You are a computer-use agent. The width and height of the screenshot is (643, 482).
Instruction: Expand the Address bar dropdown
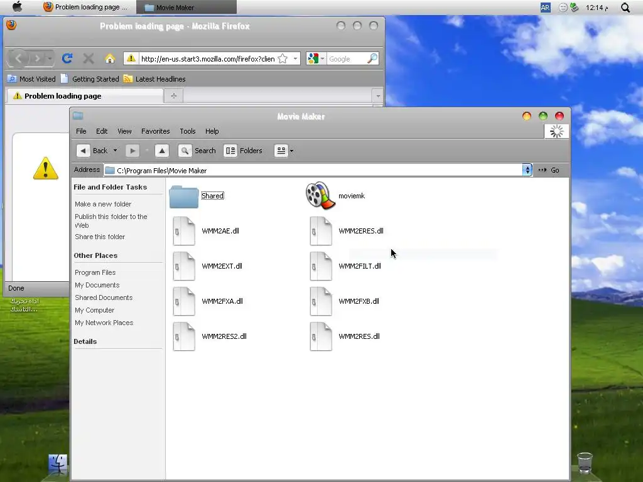point(527,170)
